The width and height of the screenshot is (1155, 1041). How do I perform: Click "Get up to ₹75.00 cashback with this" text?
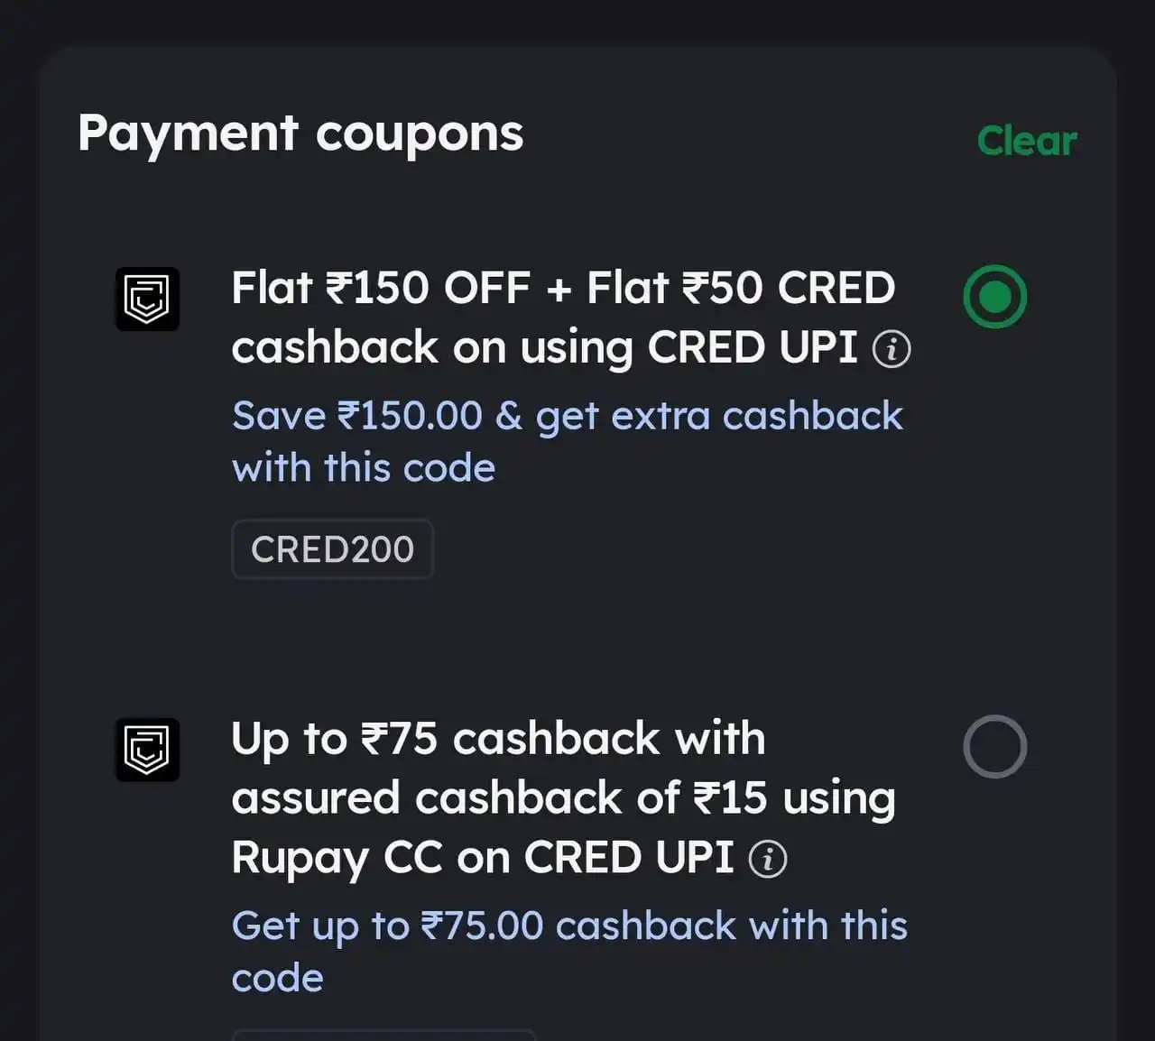coord(569,926)
